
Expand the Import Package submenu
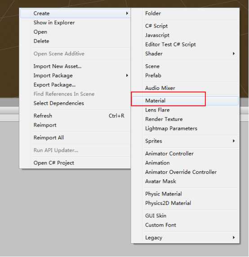point(75,75)
